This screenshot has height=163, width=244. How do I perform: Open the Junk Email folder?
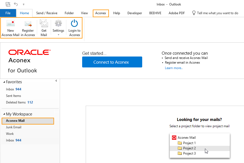(x=14, y=127)
